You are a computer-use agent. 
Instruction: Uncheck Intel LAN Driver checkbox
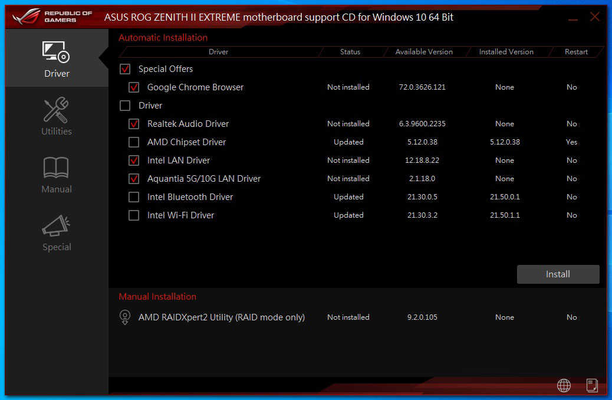click(134, 160)
